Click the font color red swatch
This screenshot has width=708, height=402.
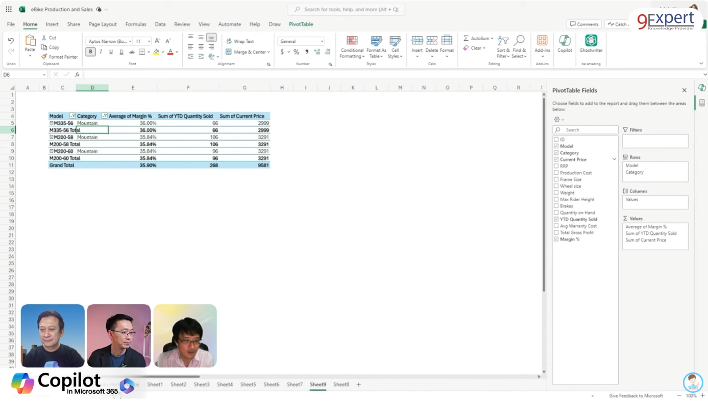pos(170,52)
